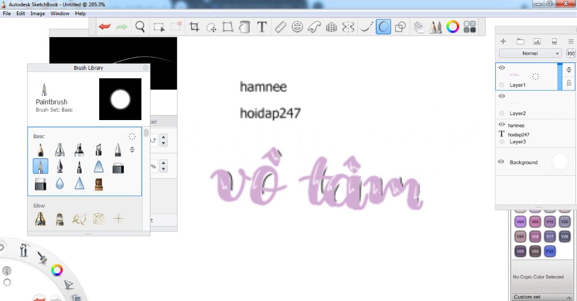The width and height of the screenshot is (577, 301).
Task: Open the Draw Style shapes tool
Action: (400, 26)
